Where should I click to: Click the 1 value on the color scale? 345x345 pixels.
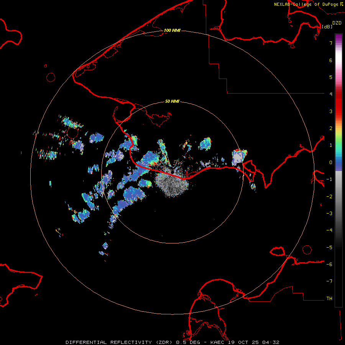[x=331, y=145]
